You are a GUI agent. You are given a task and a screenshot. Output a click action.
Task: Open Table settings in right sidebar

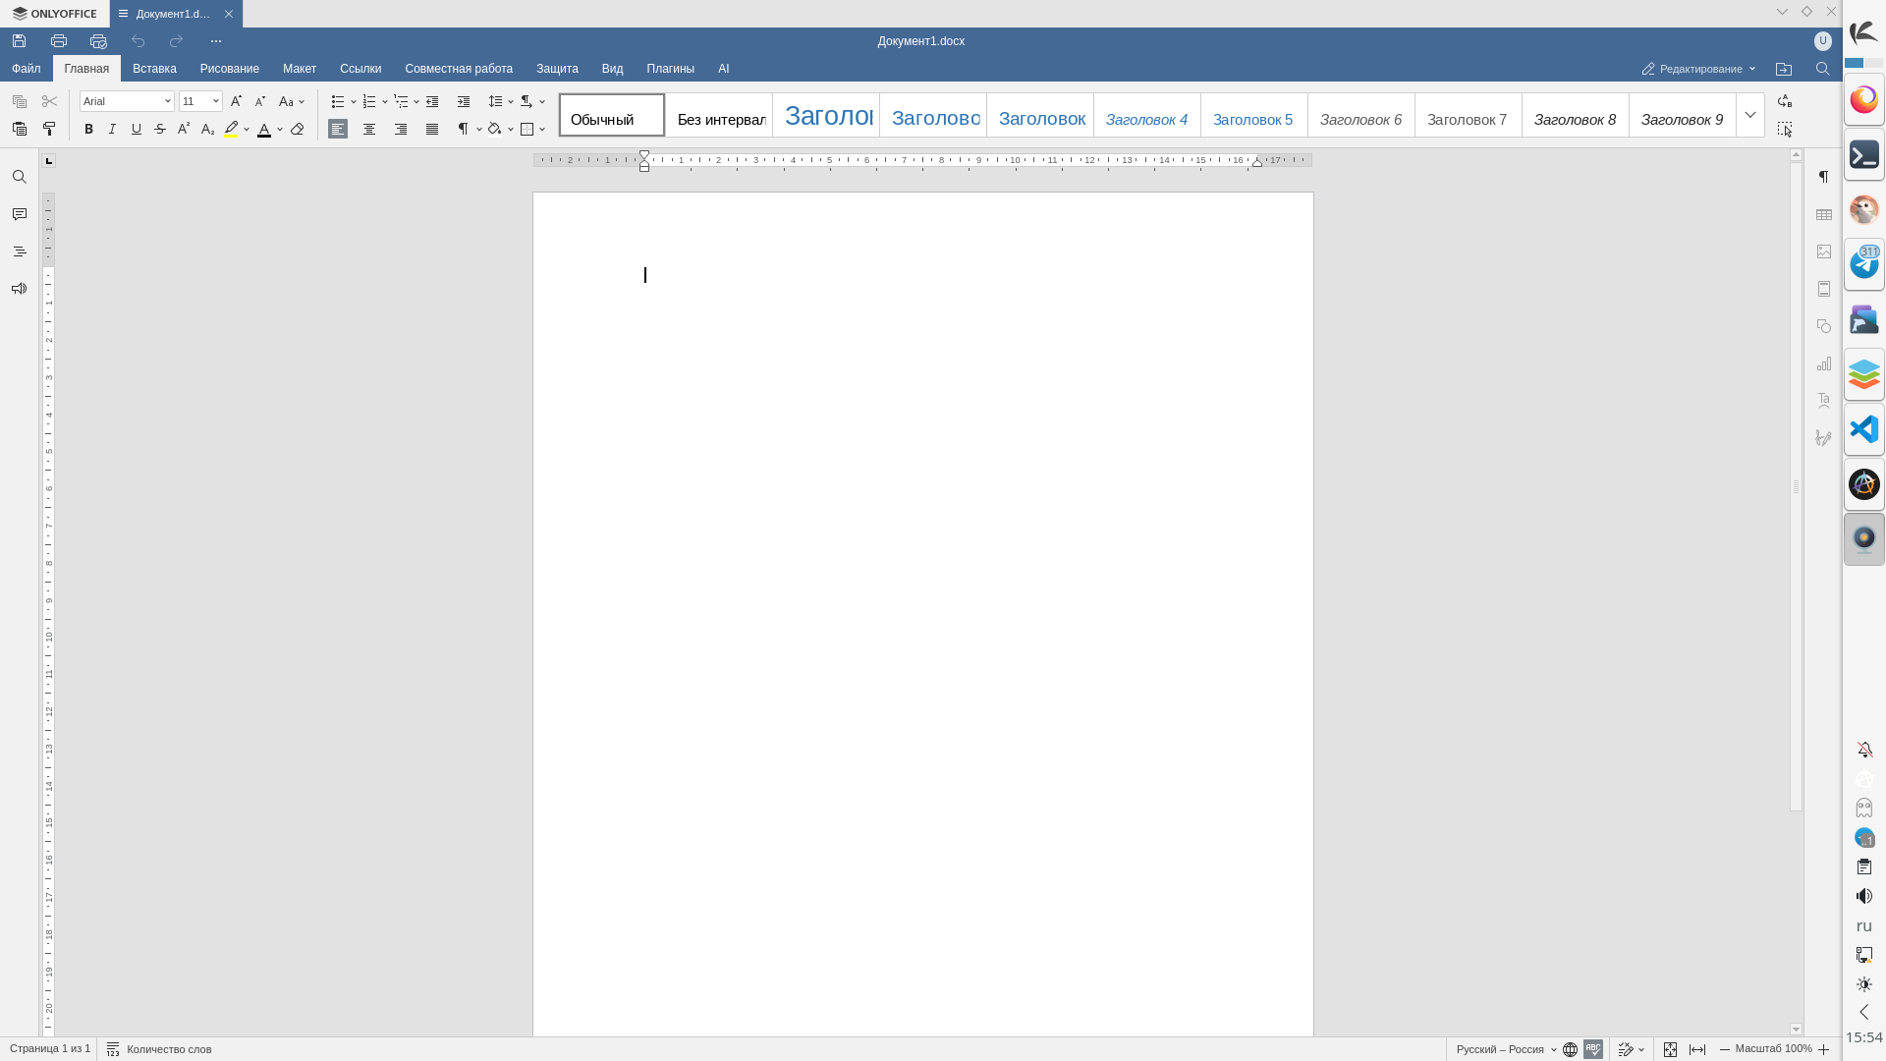[1824, 215]
